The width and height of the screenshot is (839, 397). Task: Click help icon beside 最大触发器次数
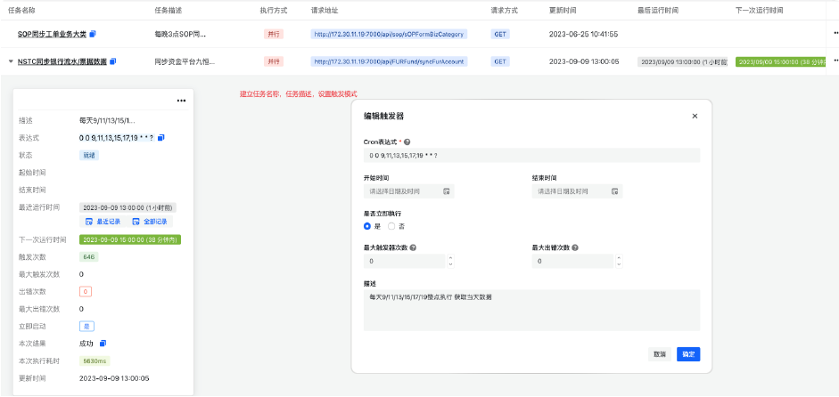pyautogui.click(x=413, y=247)
